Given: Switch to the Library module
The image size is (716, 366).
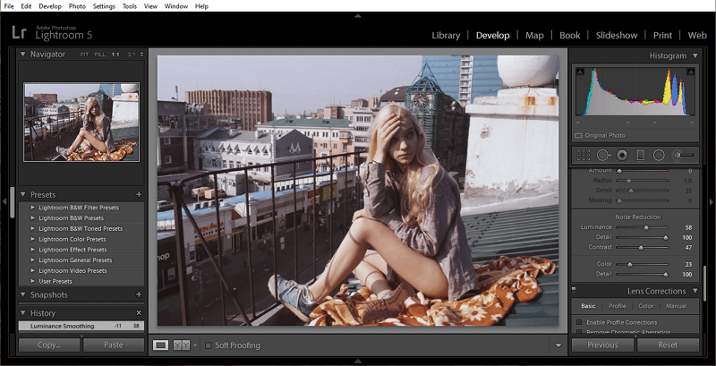Looking at the screenshot, I should 446,36.
